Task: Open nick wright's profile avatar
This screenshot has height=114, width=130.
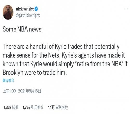Action: pos(8,12)
